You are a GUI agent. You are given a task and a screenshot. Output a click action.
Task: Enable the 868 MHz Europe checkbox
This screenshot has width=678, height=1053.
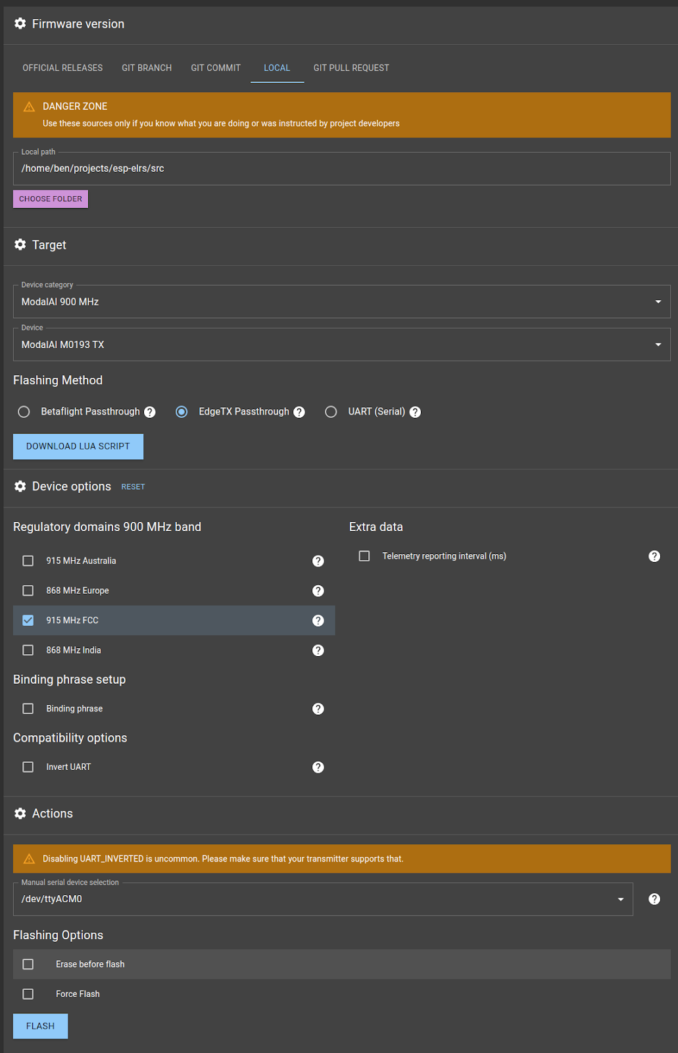[x=28, y=590]
